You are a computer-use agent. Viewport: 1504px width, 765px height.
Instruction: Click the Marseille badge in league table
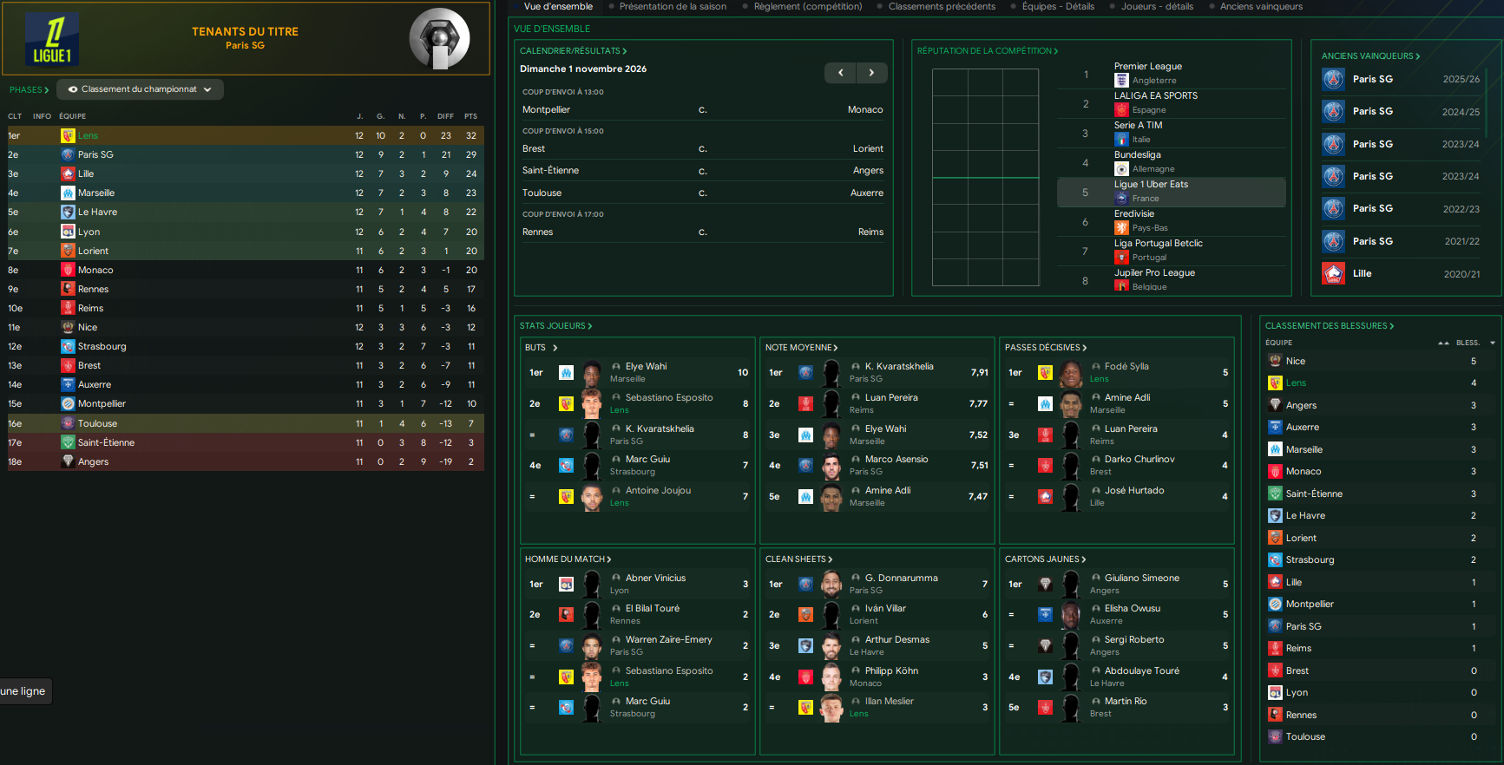[x=68, y=193]
